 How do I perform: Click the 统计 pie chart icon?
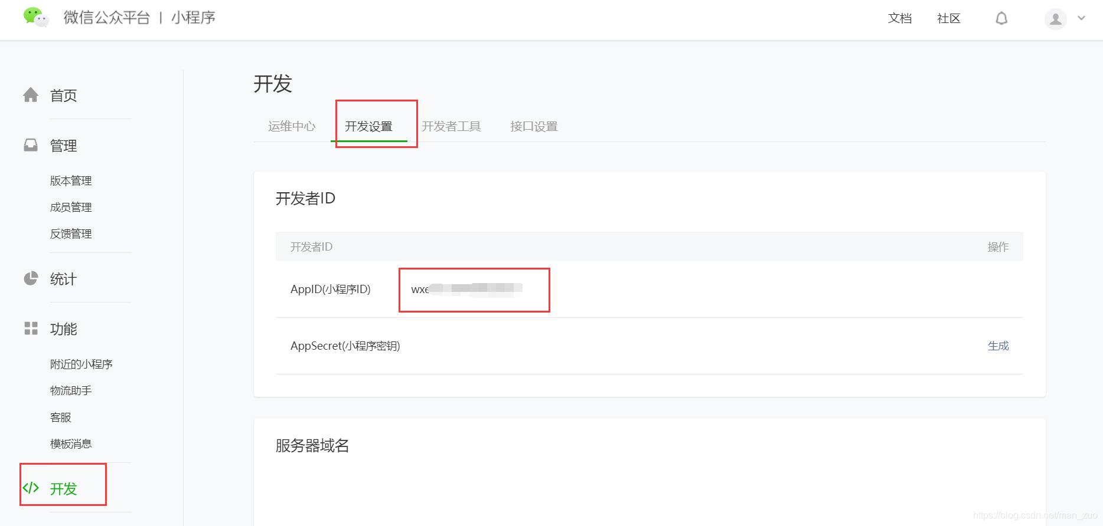coord(31,278)
